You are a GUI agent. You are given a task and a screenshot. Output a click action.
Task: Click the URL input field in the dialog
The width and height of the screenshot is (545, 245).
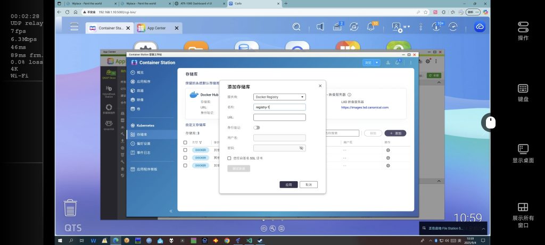[x=279, y=117]
